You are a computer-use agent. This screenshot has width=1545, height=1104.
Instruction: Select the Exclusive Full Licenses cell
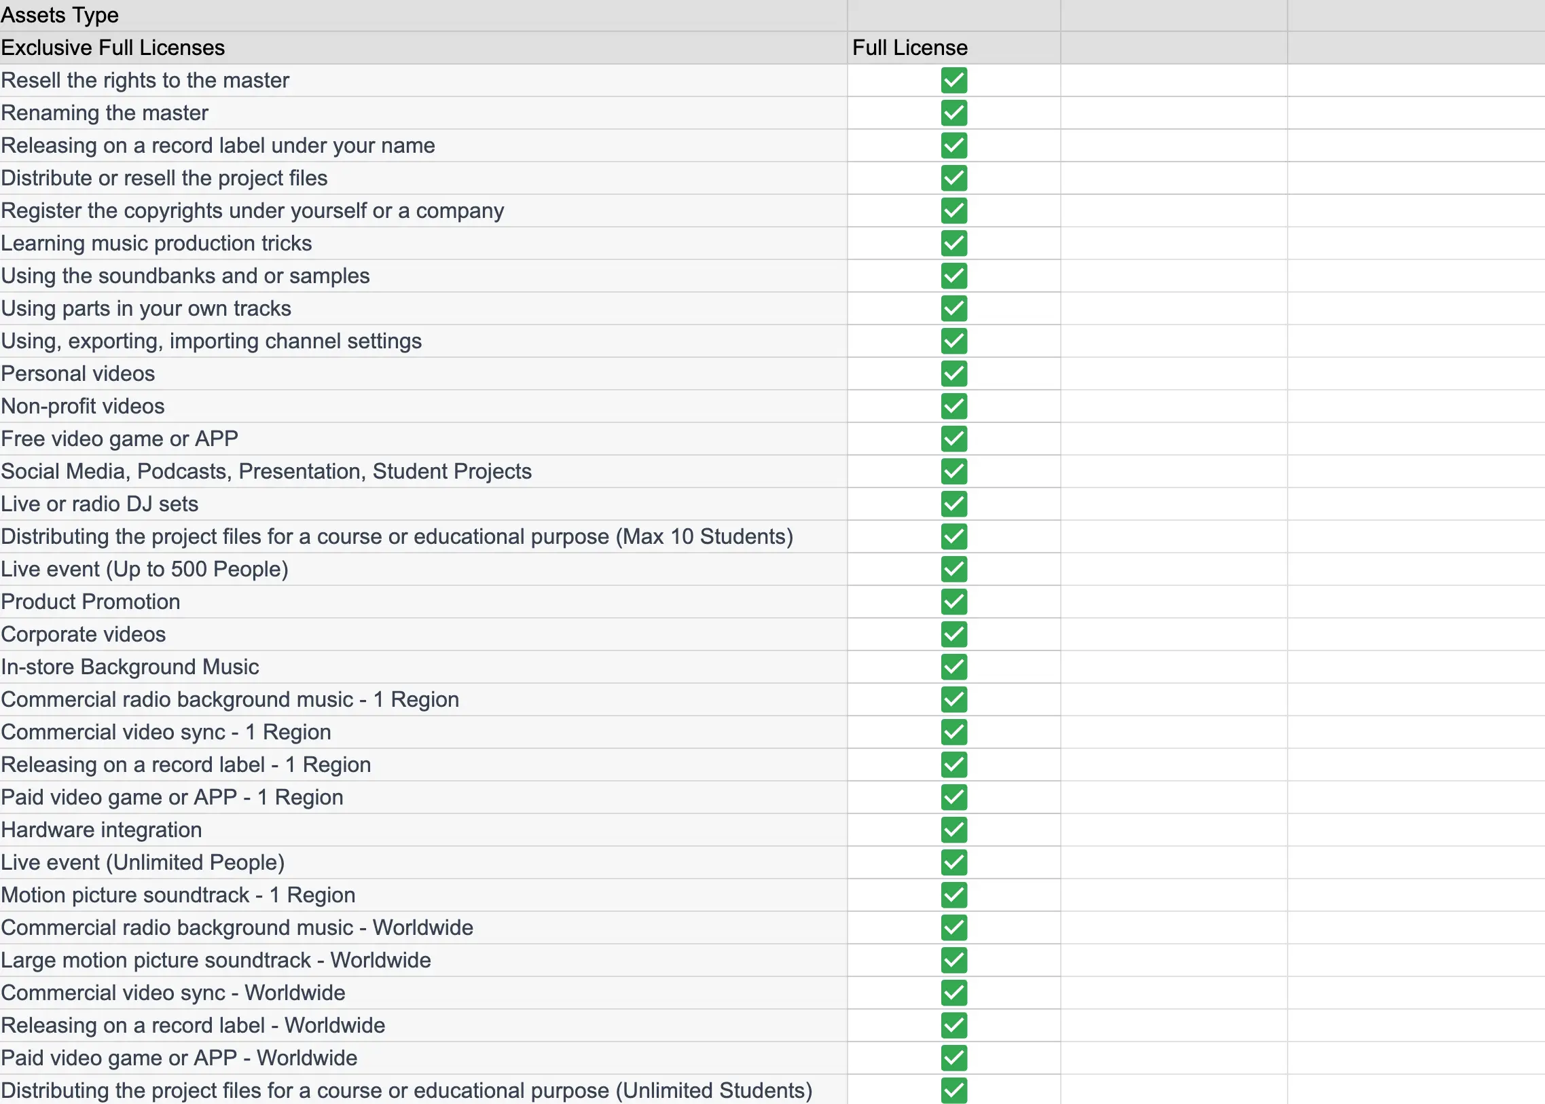click(x=113, y=48)
